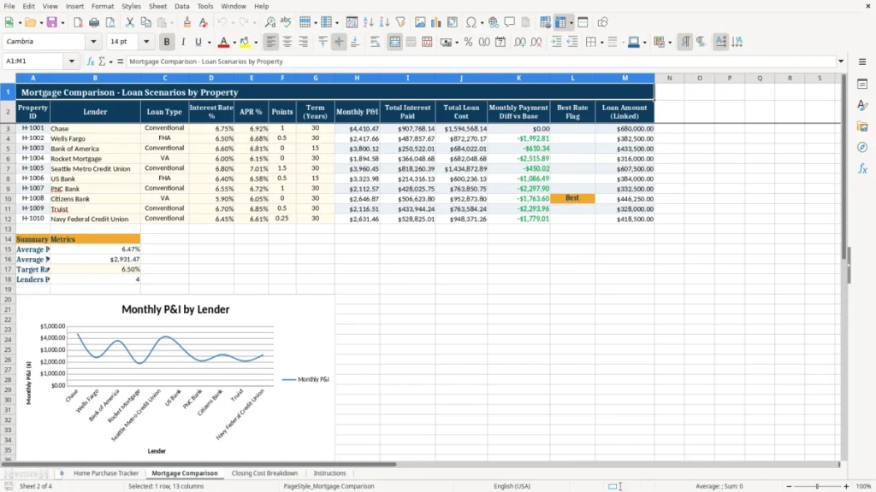Image resolution: width=876 pixels, height=492 pixels.
Task: Click column N header
Action: tap(669, 78)
